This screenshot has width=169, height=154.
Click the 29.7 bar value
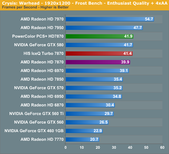(109, 114)
